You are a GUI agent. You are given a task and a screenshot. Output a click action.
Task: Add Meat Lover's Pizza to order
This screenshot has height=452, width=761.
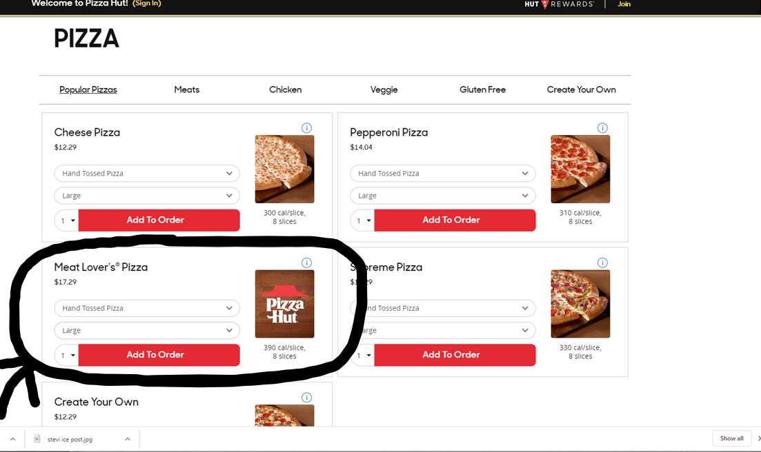[159, 355]
